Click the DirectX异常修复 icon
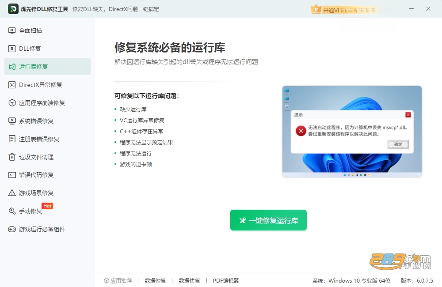 12,85
